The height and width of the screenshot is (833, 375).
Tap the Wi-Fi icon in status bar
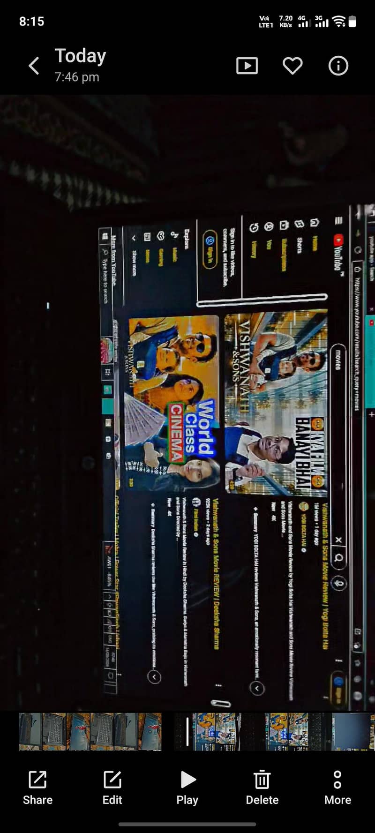[338, 21]
